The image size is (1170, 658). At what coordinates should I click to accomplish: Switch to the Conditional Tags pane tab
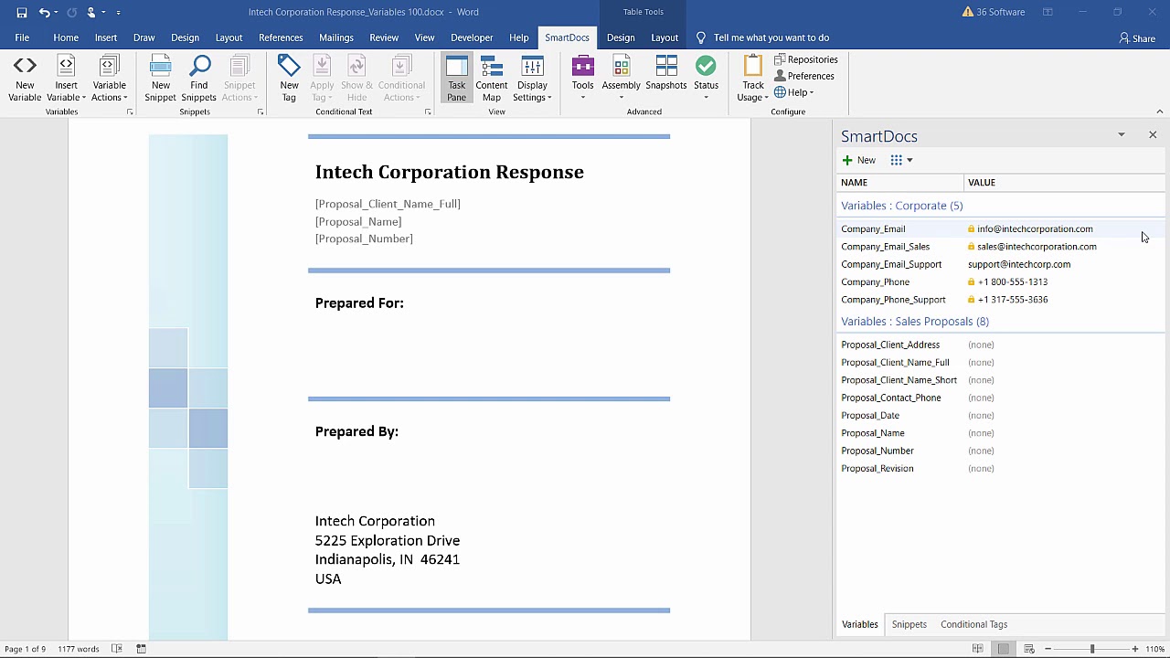tap(973, 624)
